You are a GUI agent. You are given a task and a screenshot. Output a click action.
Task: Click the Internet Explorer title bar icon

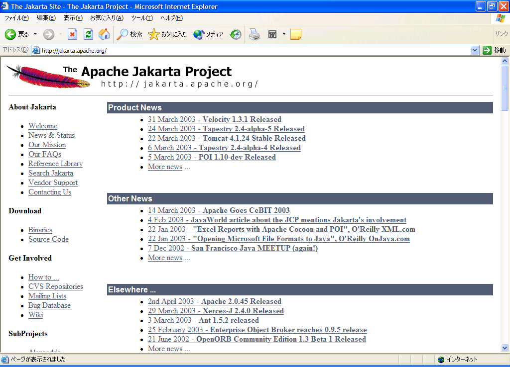(5, 6)
